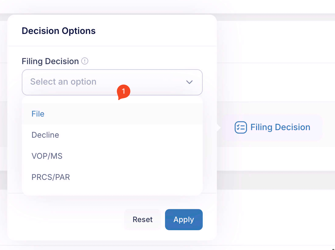
Task: Click the info icon beside Filing Decision label
Action: 85,61
